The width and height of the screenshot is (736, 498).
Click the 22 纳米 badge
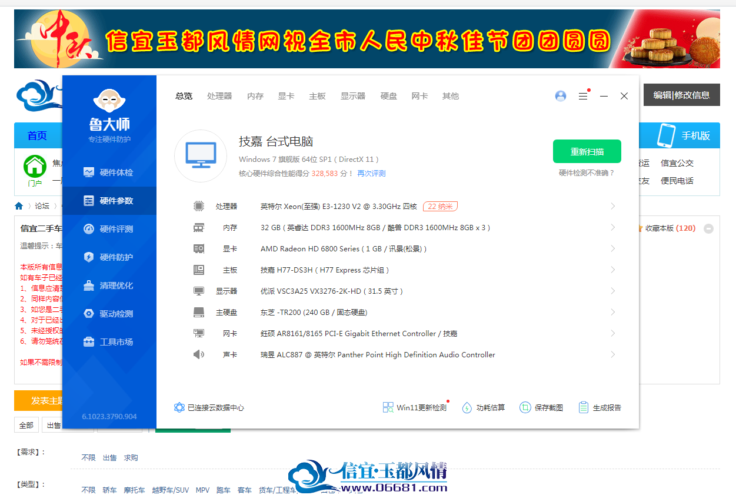[440, 206]
